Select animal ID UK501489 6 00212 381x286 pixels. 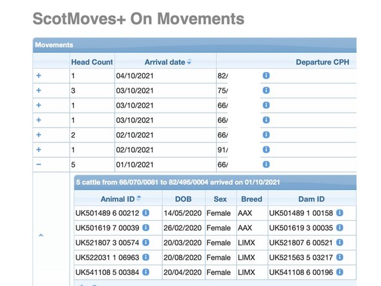click(107, 213)
